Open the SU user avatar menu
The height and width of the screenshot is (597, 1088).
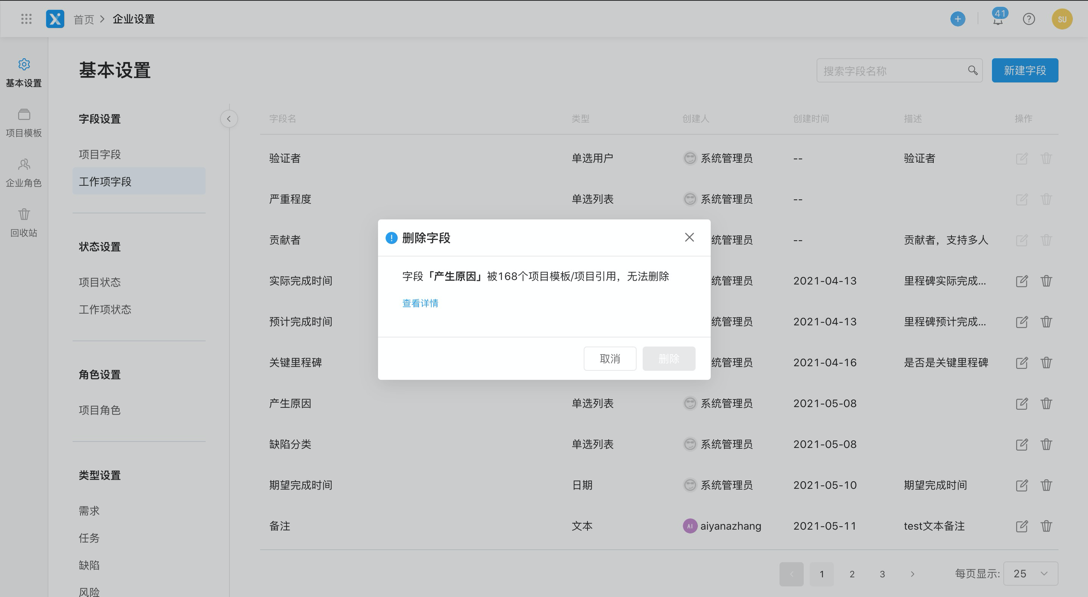point(1062,19)
